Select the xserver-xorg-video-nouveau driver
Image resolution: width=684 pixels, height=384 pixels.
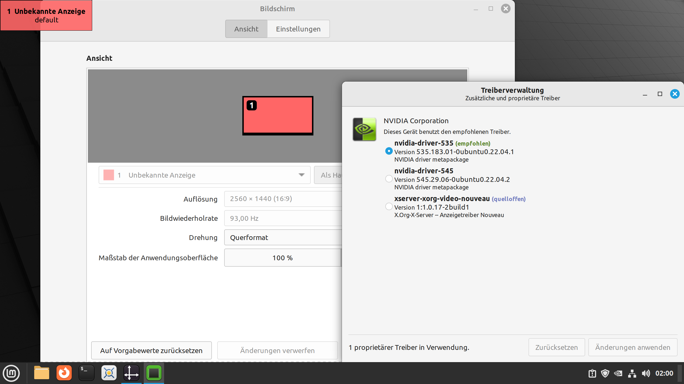coord(389,206)
